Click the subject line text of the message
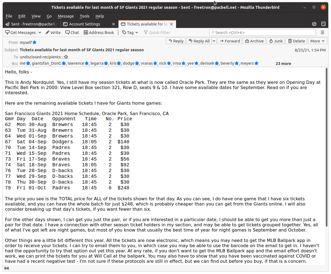331x274 pixels. pos(82,50)
